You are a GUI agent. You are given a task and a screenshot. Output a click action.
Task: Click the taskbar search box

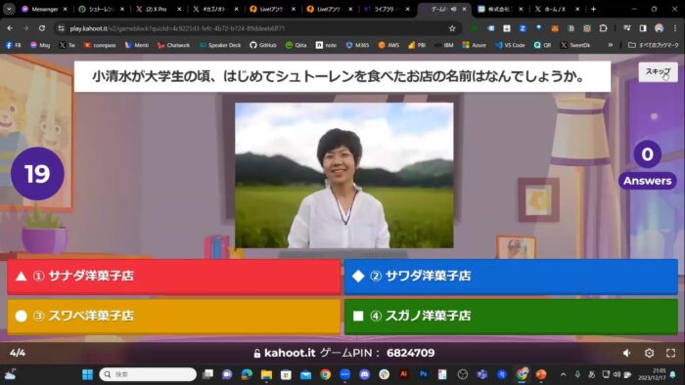pos(148,374)
